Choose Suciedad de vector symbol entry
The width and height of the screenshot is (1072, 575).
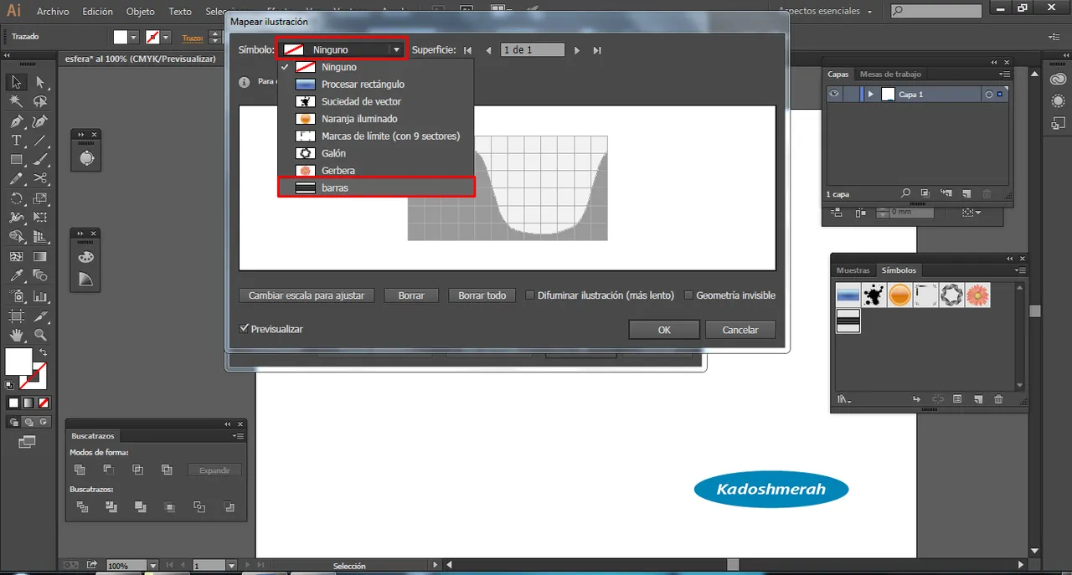(x=376, y=101)
